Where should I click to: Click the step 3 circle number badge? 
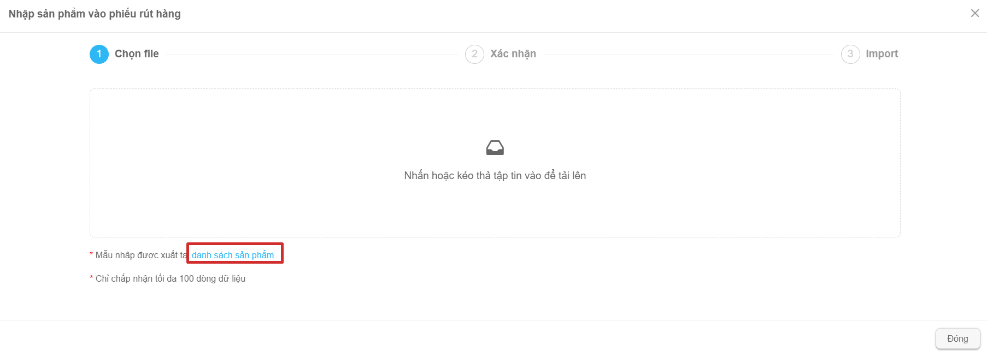click(x=850, y=54)
